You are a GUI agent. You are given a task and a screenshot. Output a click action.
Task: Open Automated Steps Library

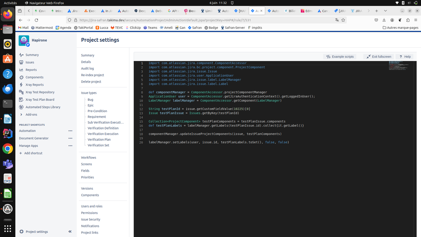[43, 107]
